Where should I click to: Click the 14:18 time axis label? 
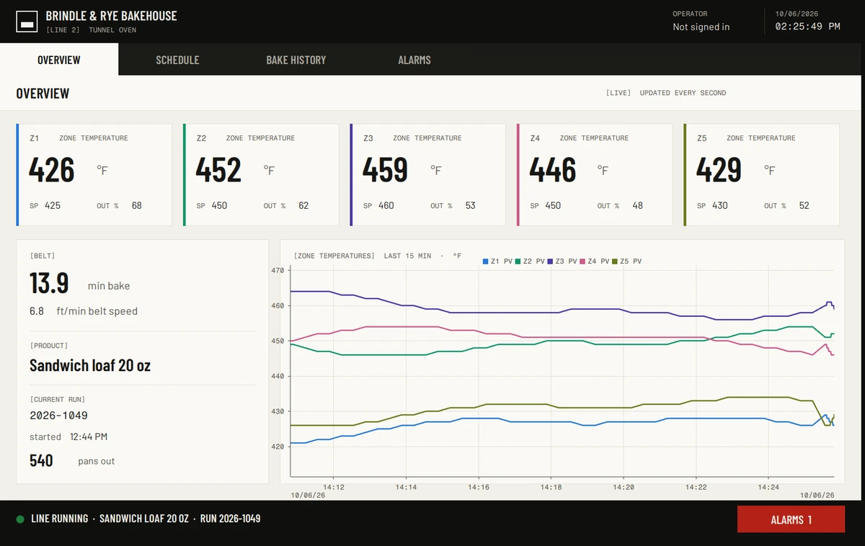click(551, 487)
